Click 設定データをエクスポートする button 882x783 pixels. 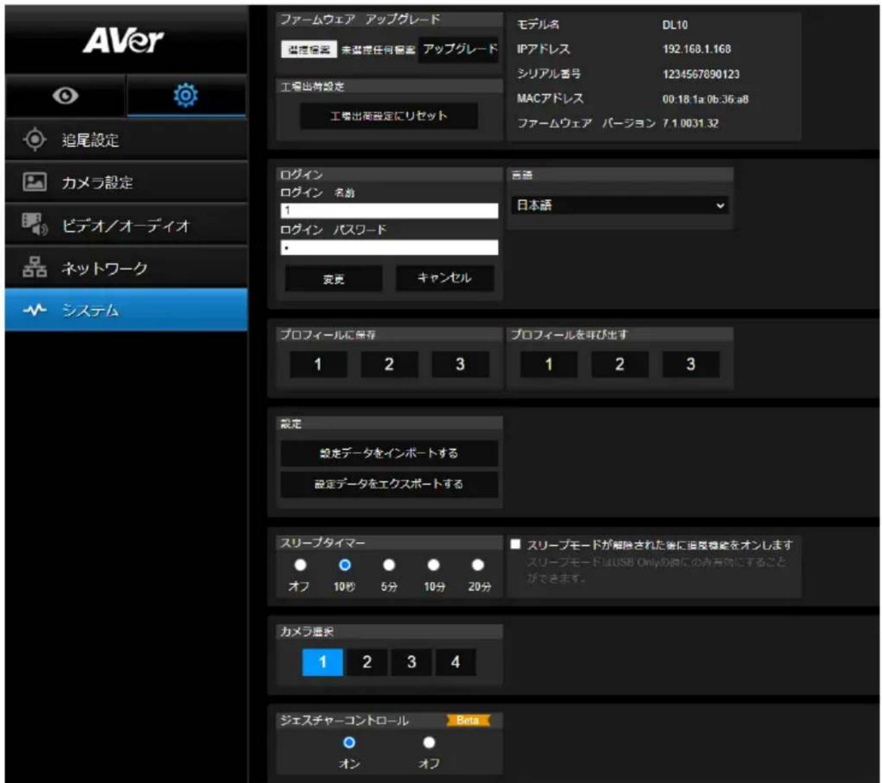tap(389, 484)
